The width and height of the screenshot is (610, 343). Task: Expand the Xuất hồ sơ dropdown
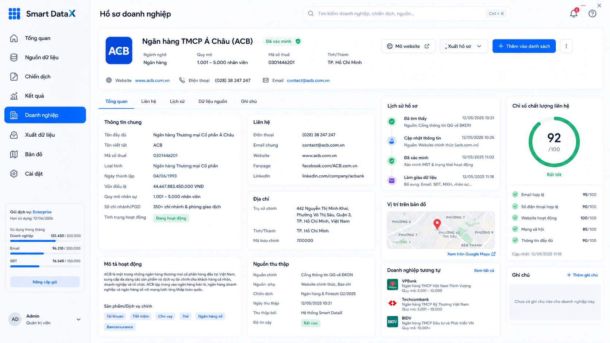coord(464,46)
